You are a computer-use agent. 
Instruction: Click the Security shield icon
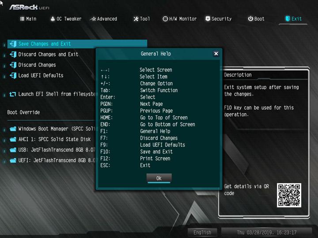(x=208, y=19)
